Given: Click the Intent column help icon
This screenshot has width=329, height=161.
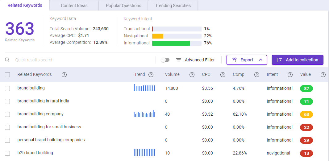Looking at the screenshot, I should pos(290,75).
